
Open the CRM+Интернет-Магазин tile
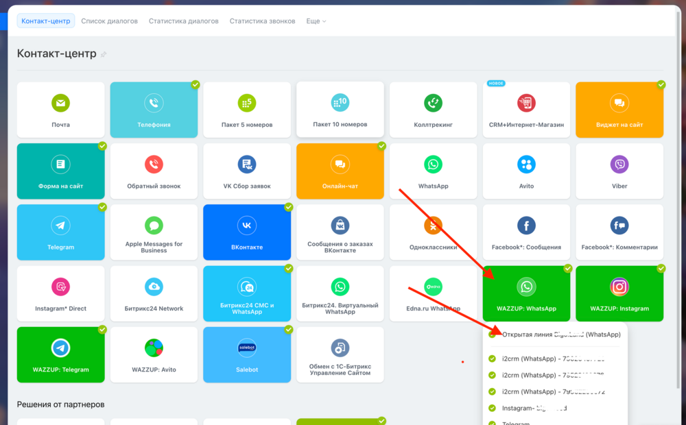pyautogui.click(x=527, y=110)
